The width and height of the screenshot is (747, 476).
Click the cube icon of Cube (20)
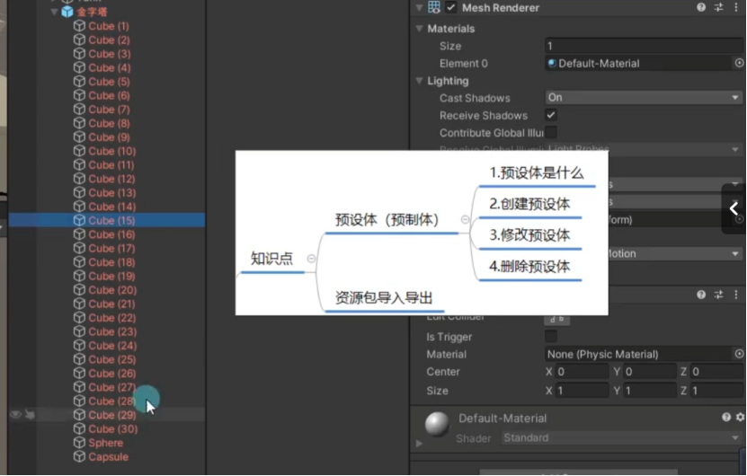[79, 290]
